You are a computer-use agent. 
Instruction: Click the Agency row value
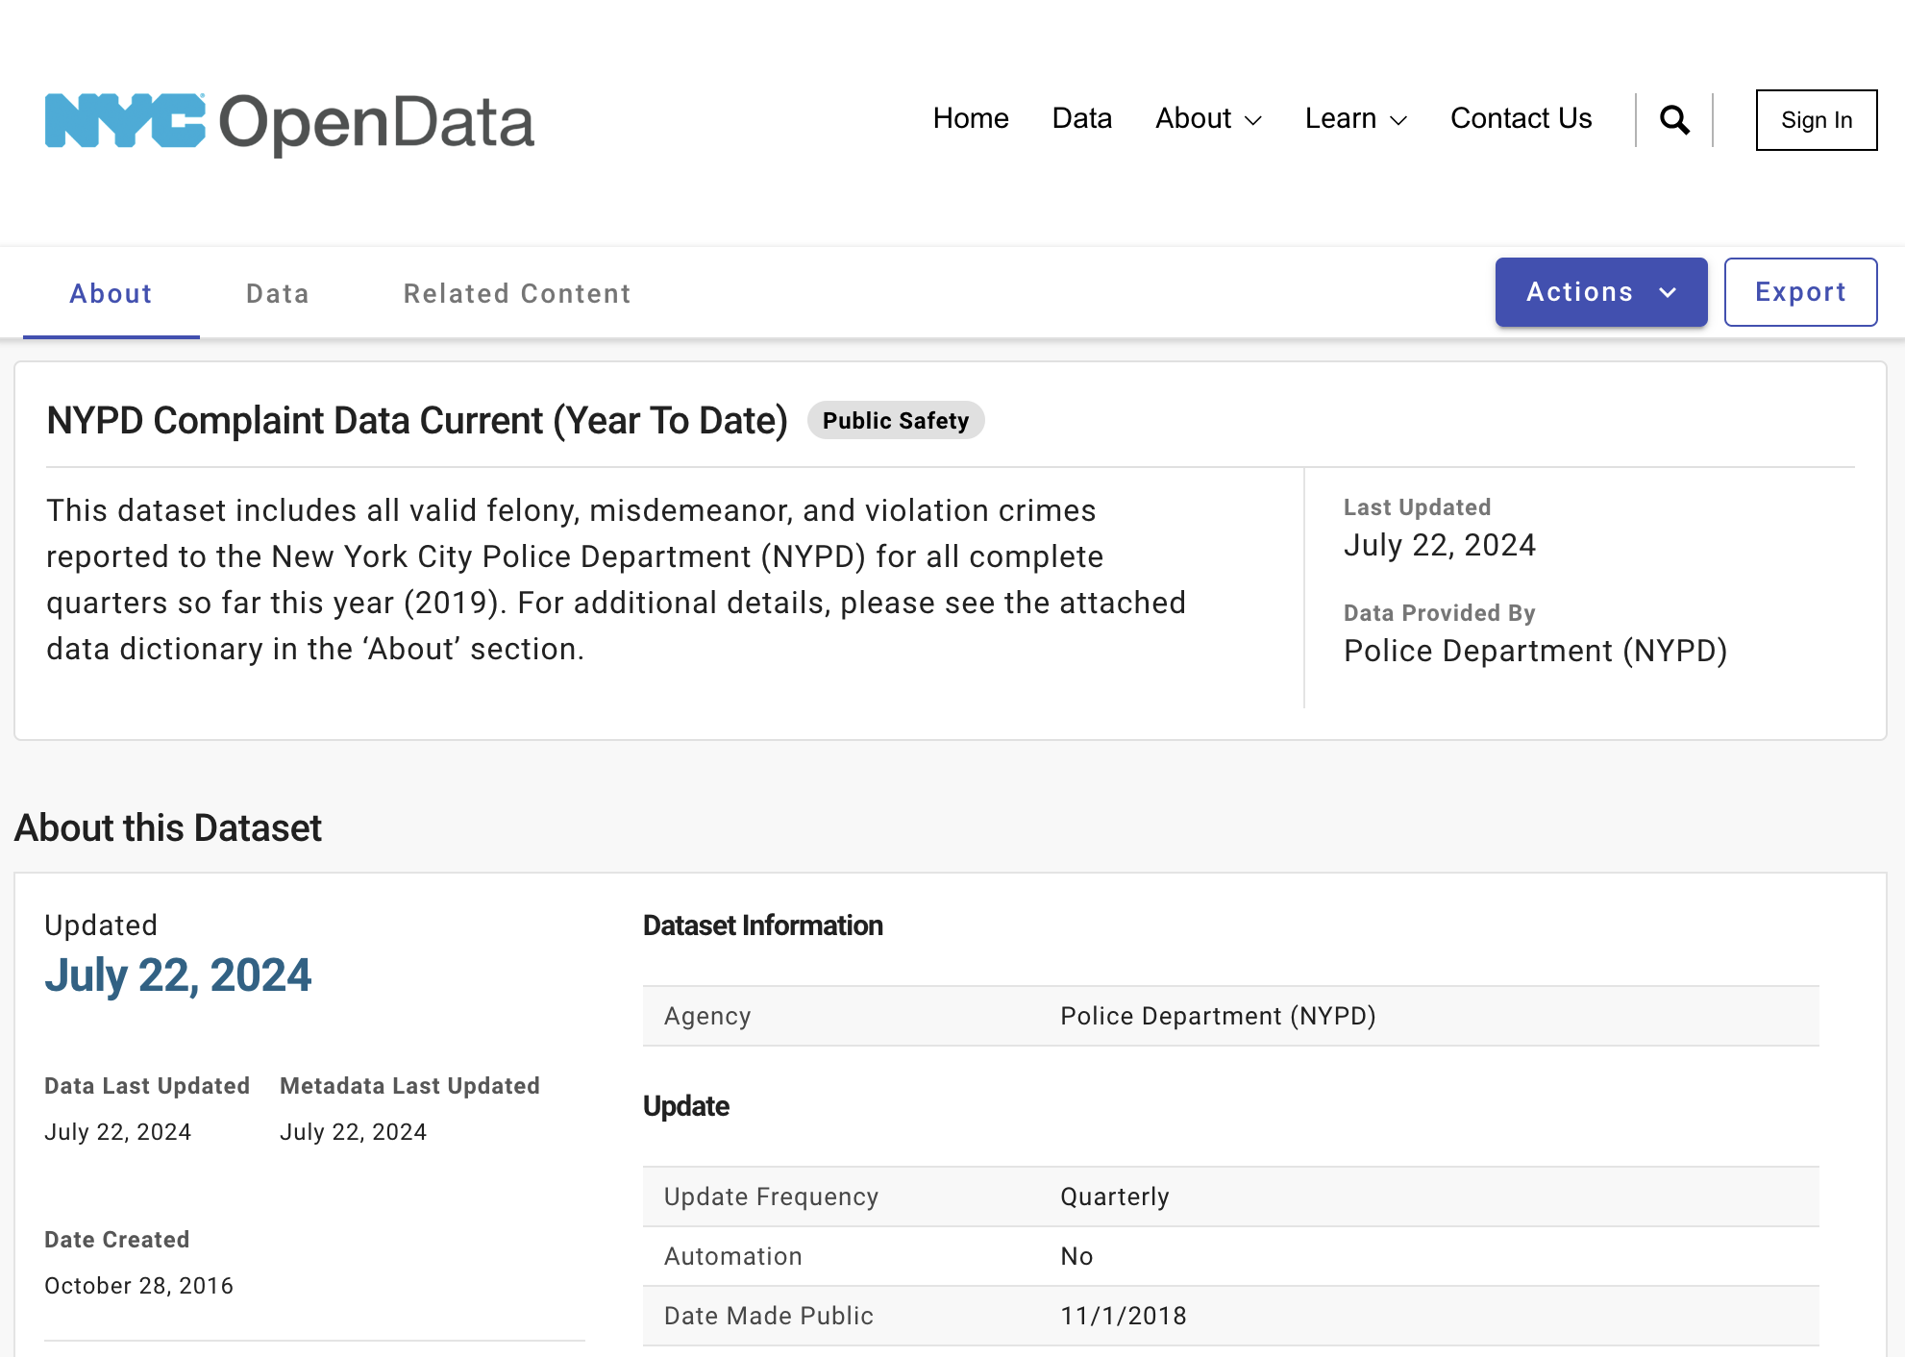coord(1218,1016)
